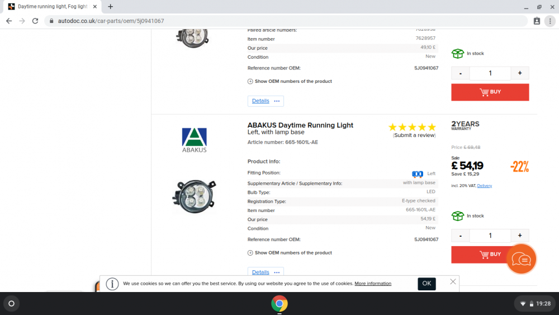Accept cookies with the OK button

[x=427, y=284]
